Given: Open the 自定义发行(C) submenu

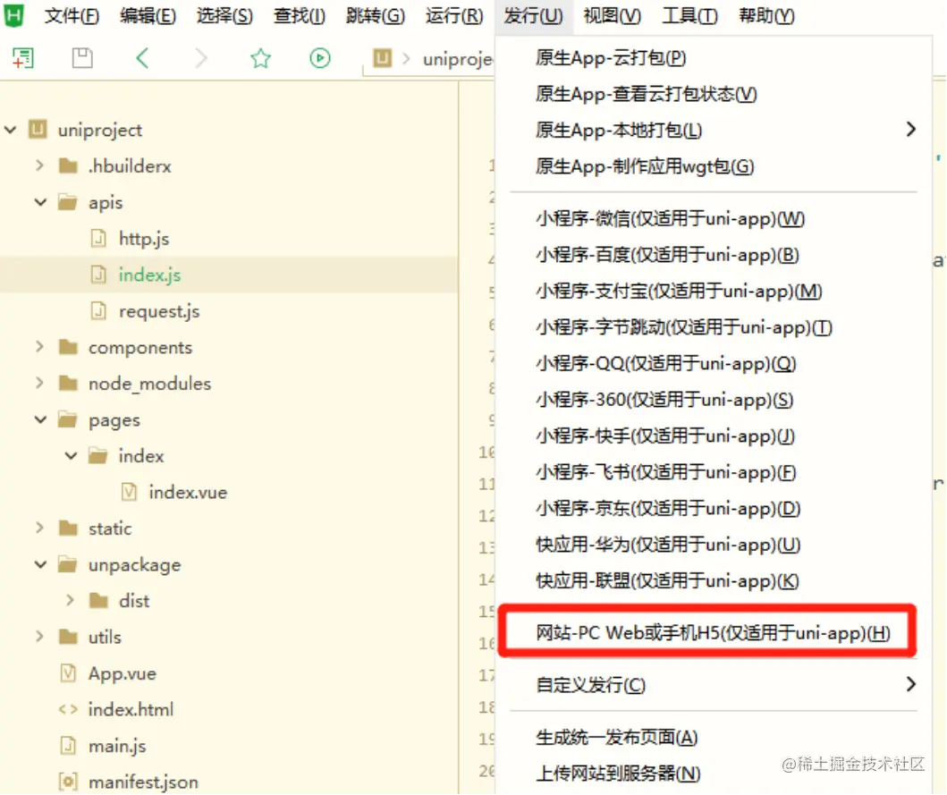Looking at the screenshot, I should [714, 685].
